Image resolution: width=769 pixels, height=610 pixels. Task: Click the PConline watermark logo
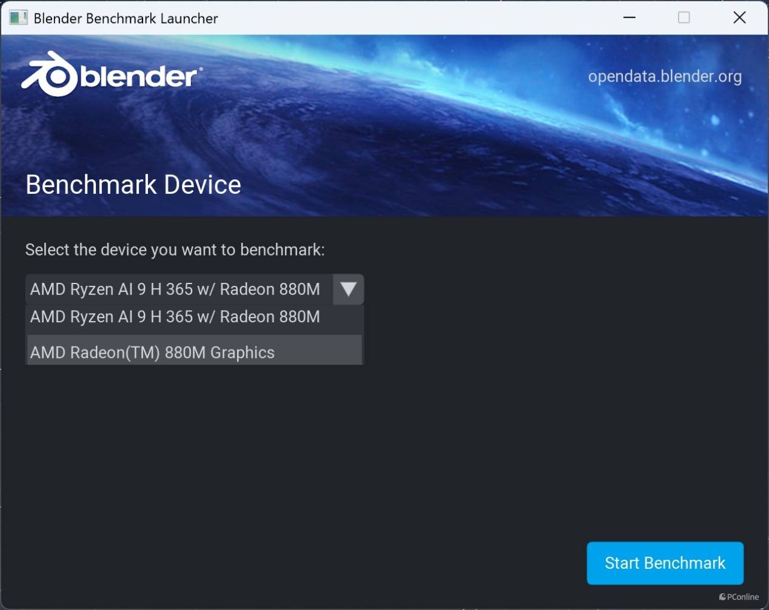[x=722, y=597]
